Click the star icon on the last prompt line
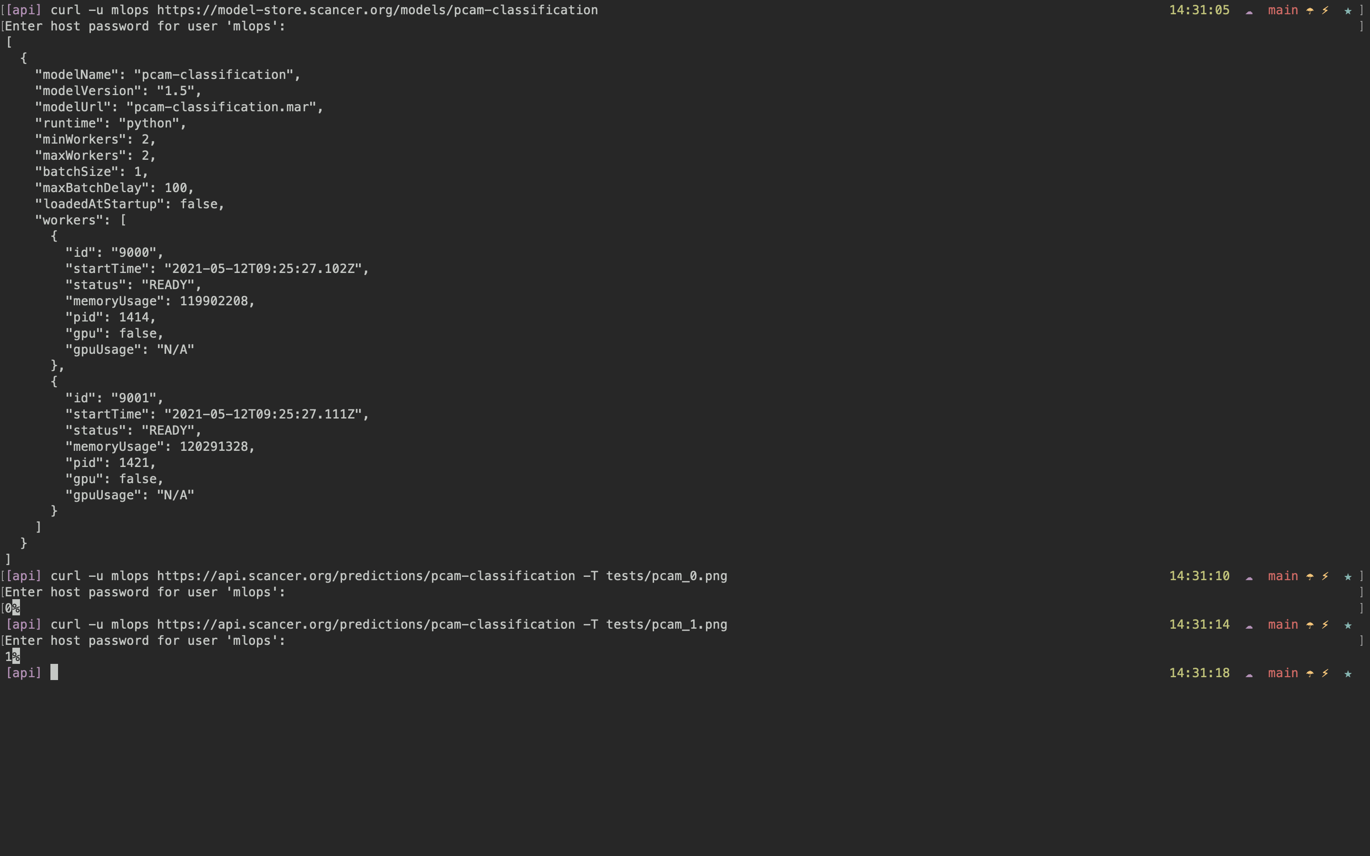 (1347, 673)
